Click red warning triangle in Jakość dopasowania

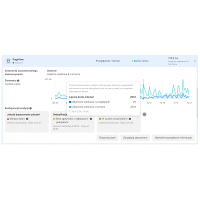[x=8, y=119]
